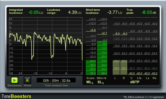Click the Lfe channel label
166x99 pixels.
[139, 78]
